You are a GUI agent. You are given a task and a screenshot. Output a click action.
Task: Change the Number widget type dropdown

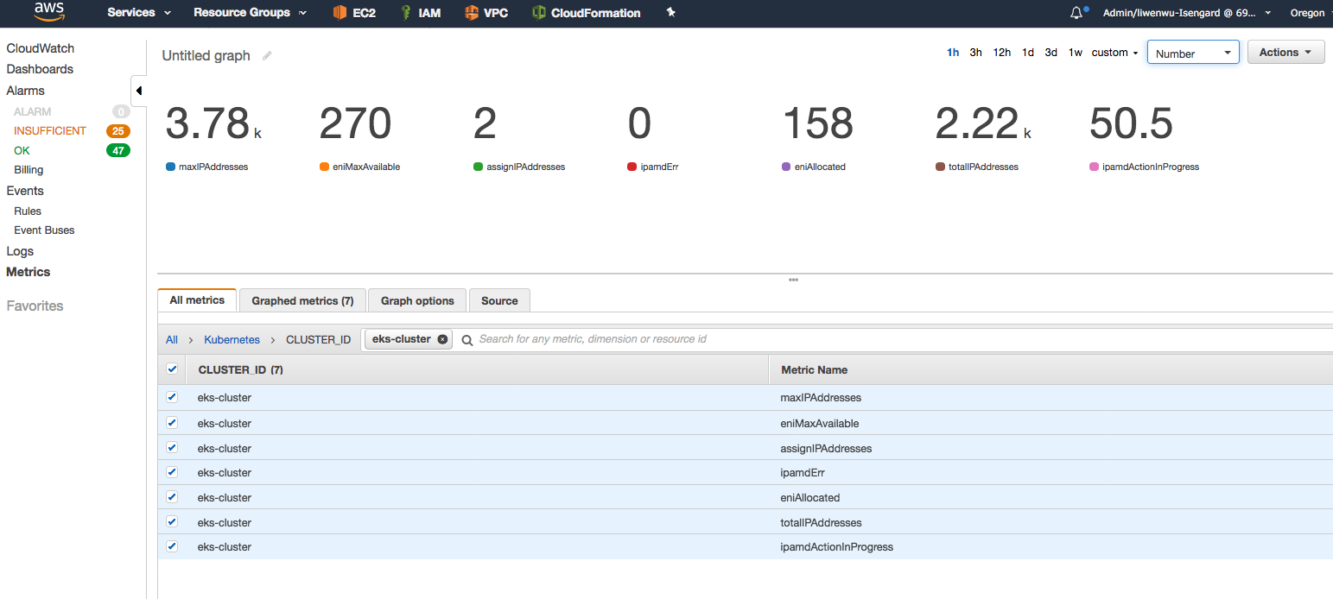pyautogui.click(x=1193, y=53)
